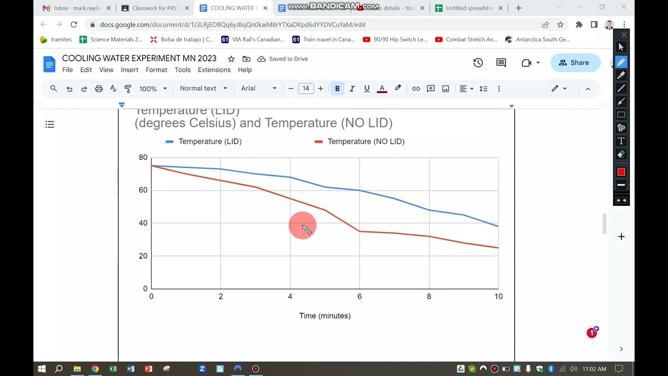This screenshot has width=668, height=376.
Task: Open the text alignment dropdown
Action: tap(466, 89)
